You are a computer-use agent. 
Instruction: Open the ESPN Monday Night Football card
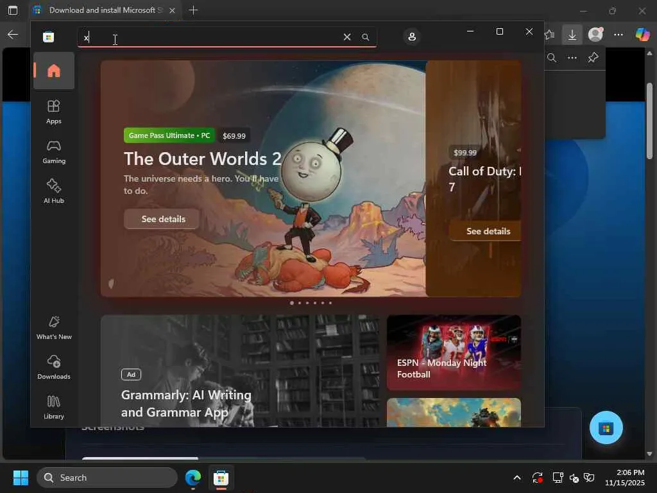[x=454, y=352]
